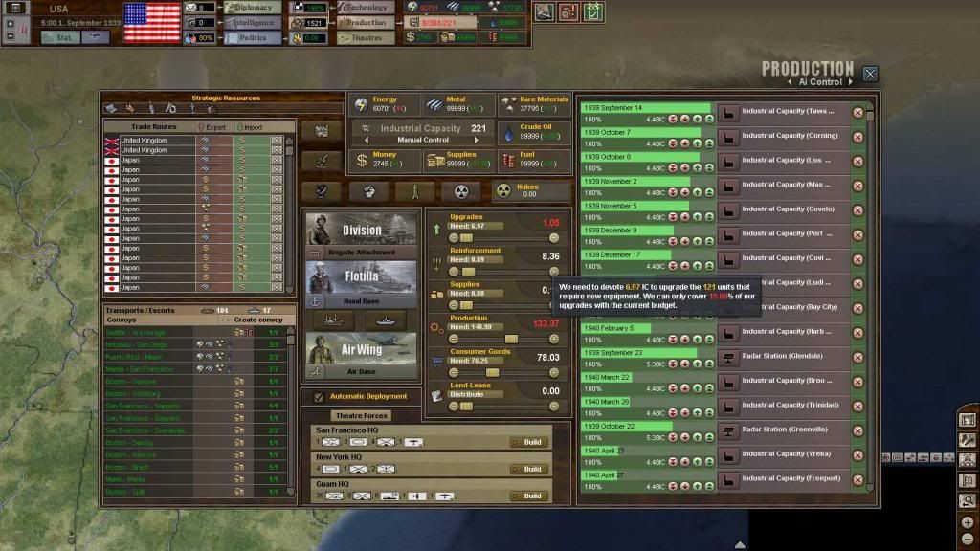This screenshot has width=980, height=551.
Task: Click the airfield icon beside Air Base
Action: coord(315,372)
